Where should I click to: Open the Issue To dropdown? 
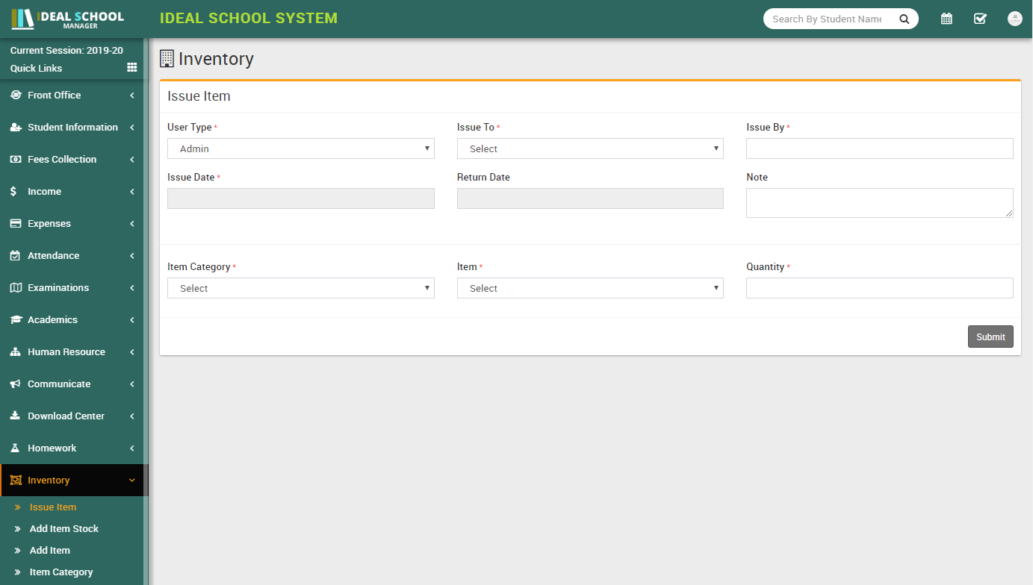tap(590, 148)
